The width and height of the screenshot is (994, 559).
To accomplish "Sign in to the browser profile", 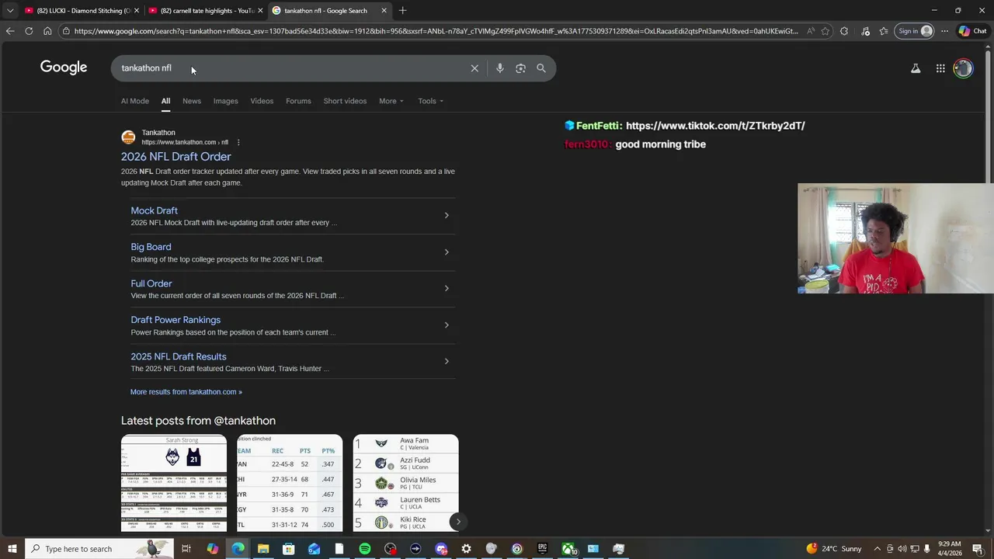I will (x=915, y=31).
